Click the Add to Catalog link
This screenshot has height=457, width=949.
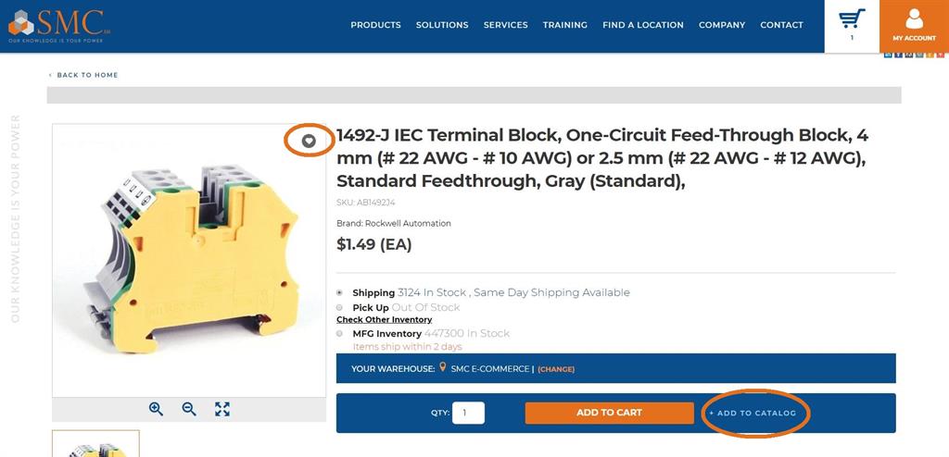click(753, 414)
